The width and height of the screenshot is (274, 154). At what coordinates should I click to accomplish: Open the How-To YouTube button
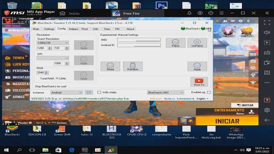pyautogui.click(x=199, y=82)
